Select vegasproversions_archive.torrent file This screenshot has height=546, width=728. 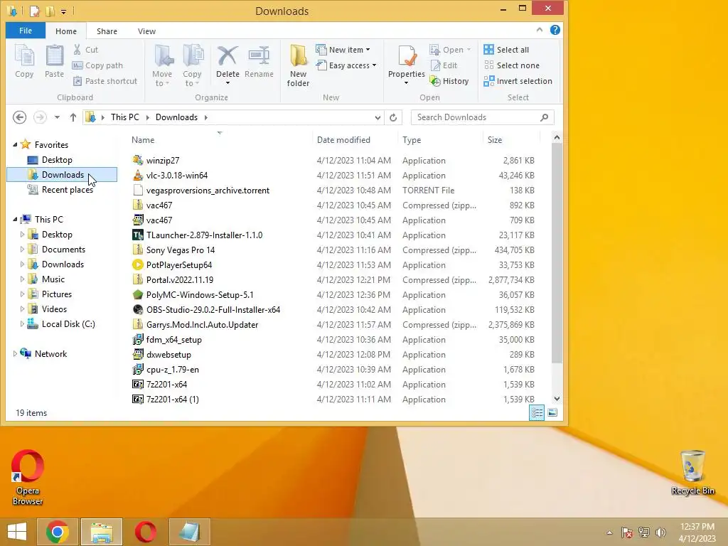208,191
